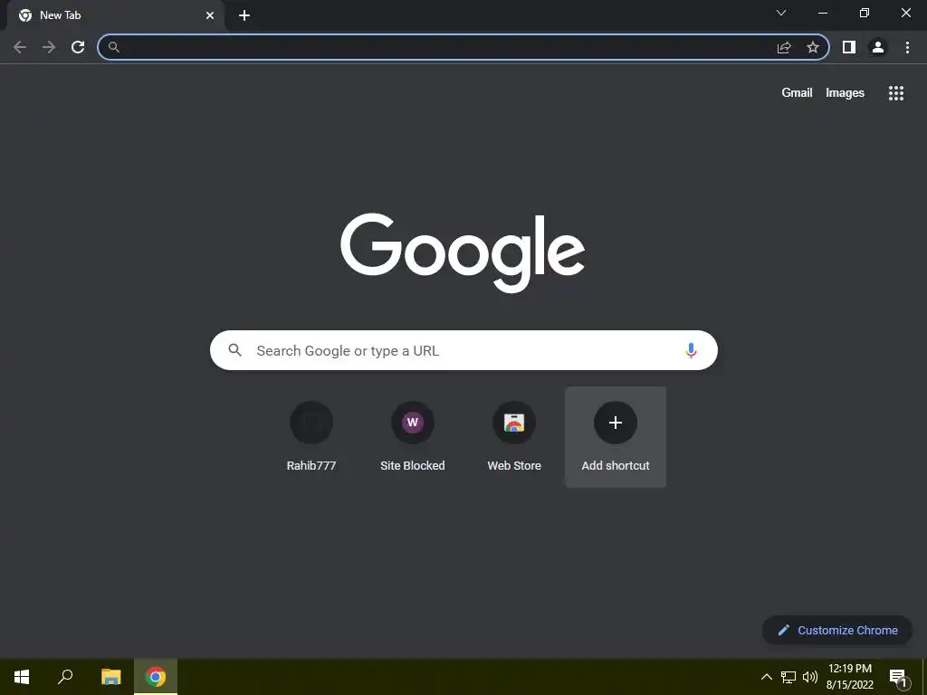Click the Search Google or type a URL box

click(463, 350)
